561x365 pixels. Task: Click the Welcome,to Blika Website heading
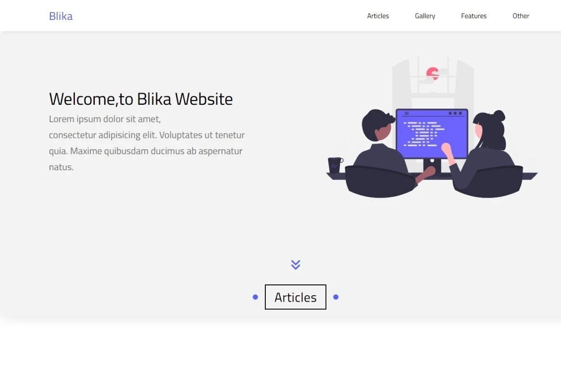point(141,99)
